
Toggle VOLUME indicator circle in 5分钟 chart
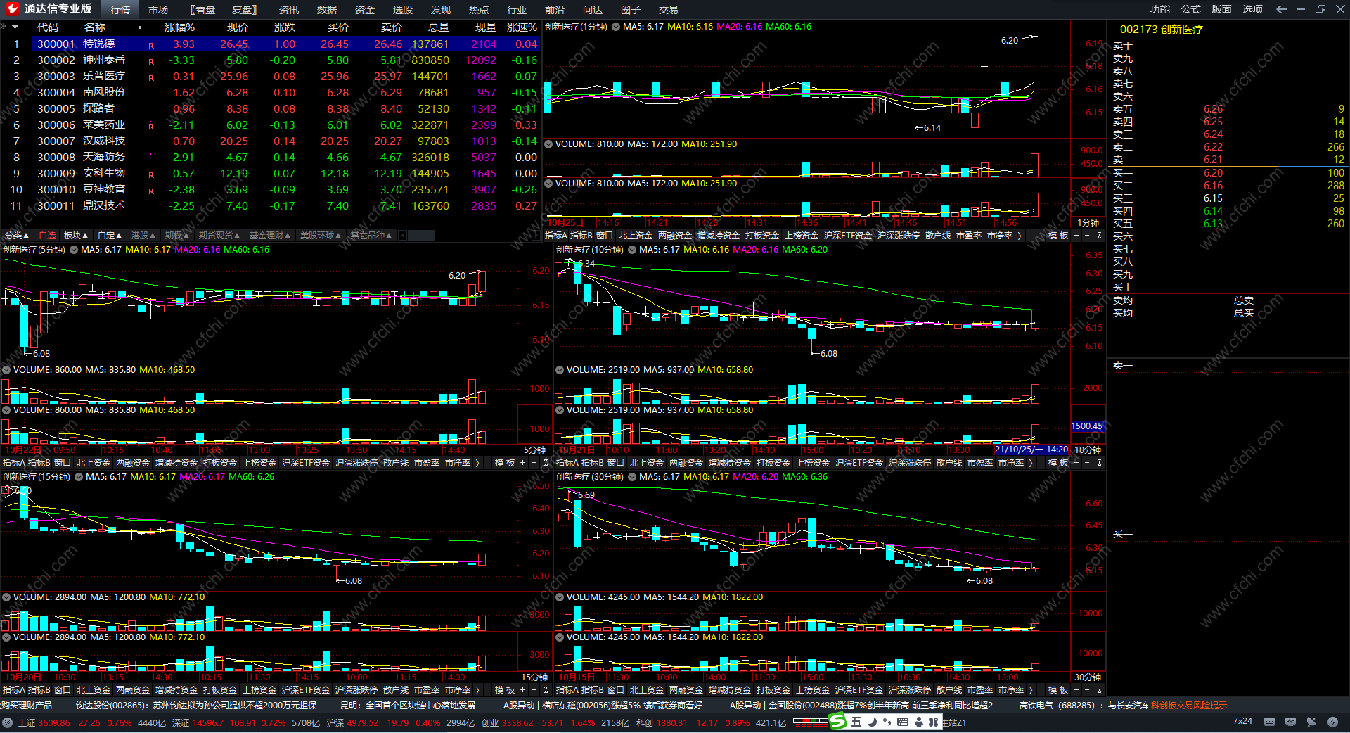tap(6, 370)
